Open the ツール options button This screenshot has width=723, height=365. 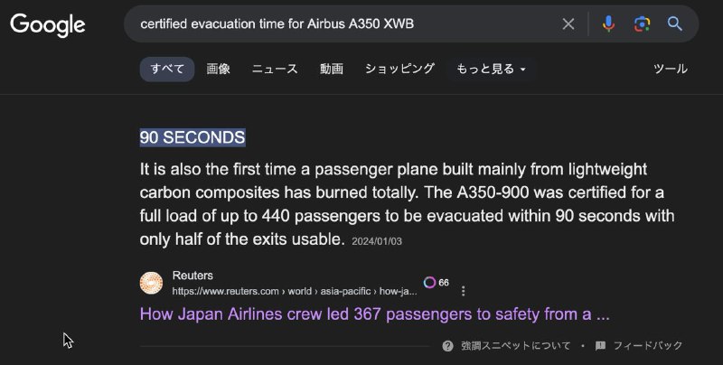(x=670, y=70)
